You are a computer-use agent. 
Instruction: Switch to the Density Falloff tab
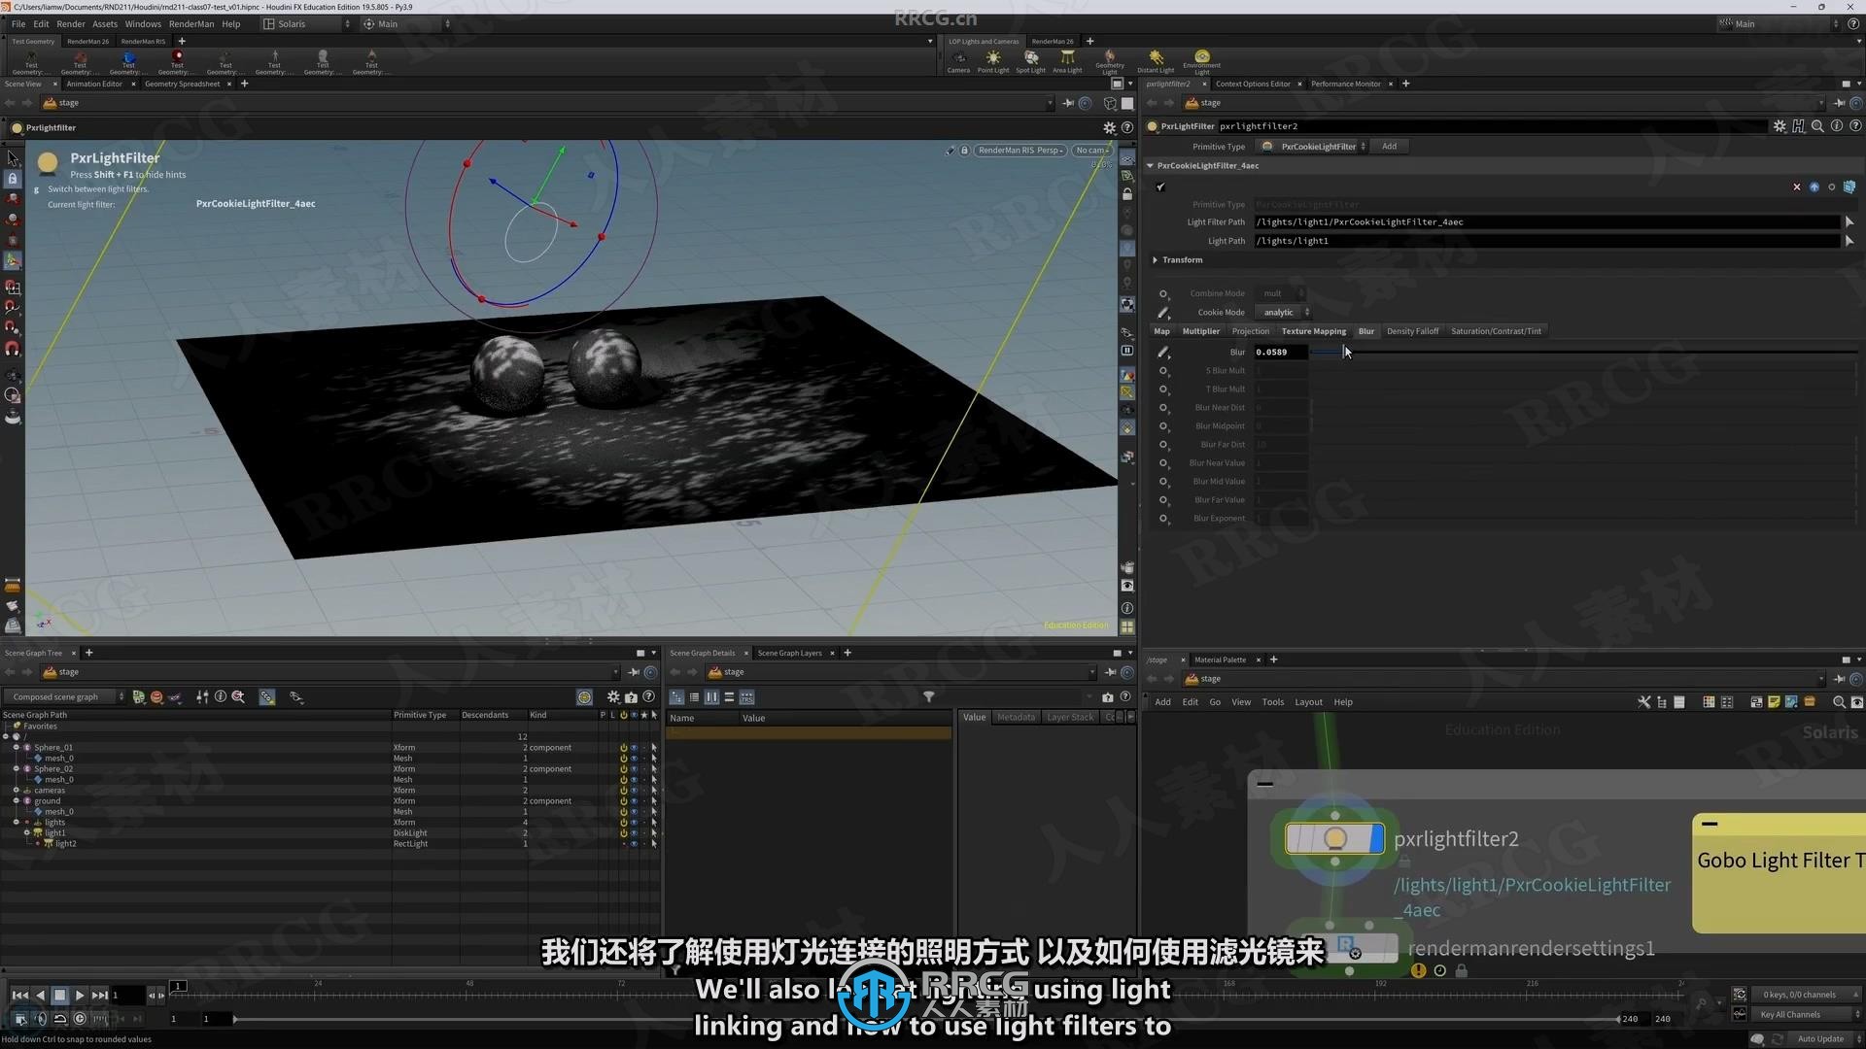(1412, 331)
